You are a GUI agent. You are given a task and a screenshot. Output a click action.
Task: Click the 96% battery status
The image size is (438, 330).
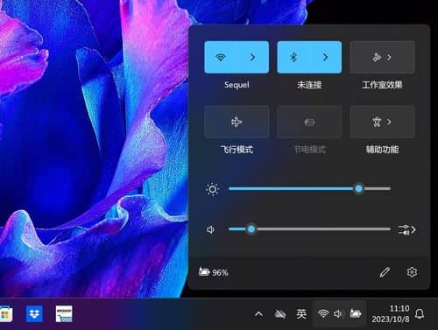[x=213, y=272]
